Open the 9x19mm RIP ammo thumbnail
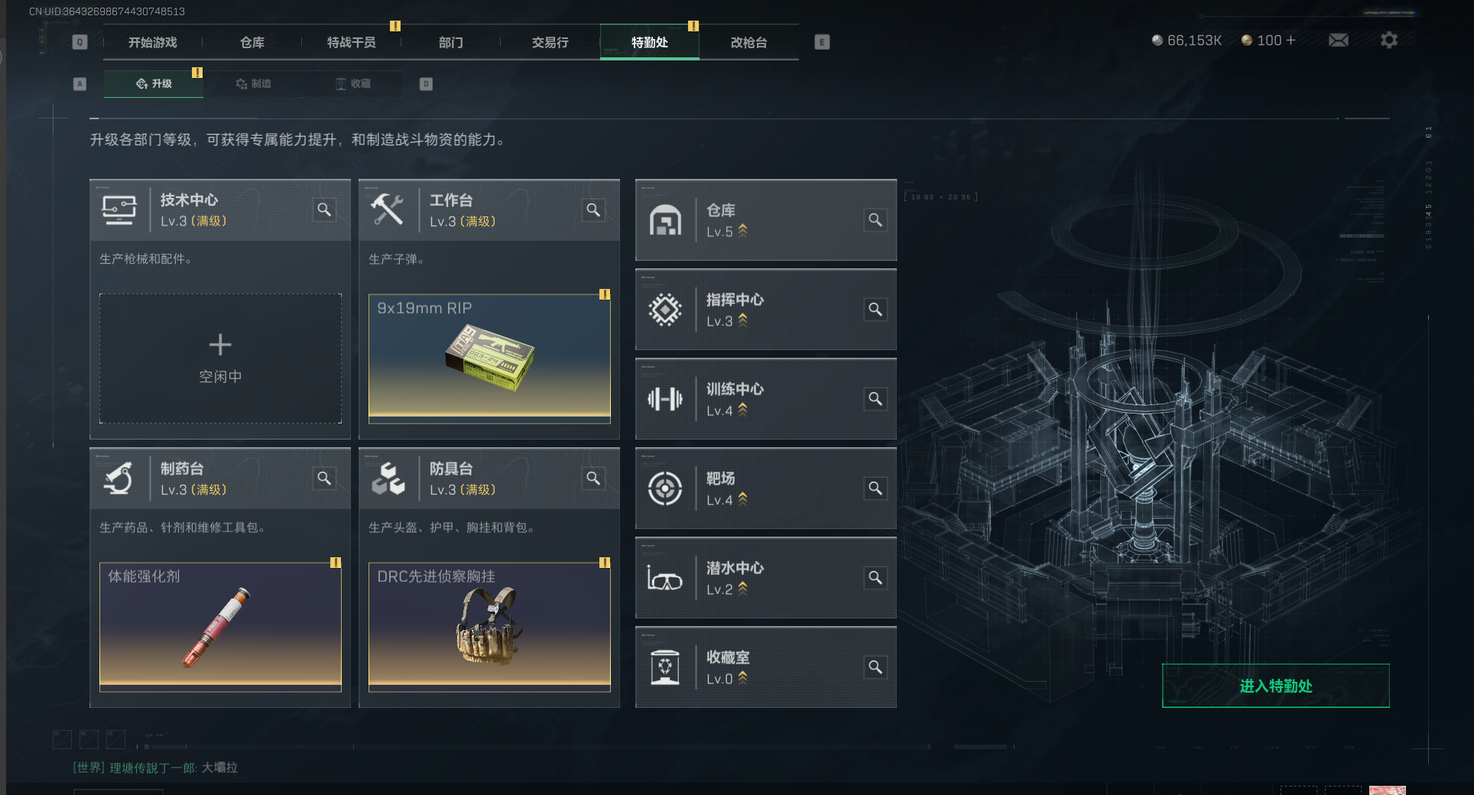This screenshot has width=1474, height=795. (489, 359)
